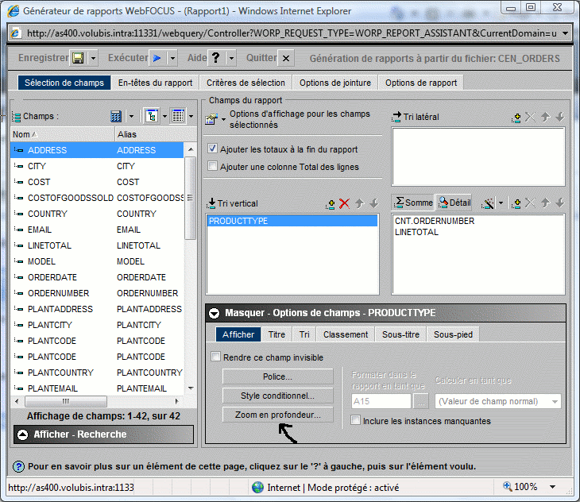Screen dimensions: 580x502
Task: Select the list view icon for fields
Action: 178,116
